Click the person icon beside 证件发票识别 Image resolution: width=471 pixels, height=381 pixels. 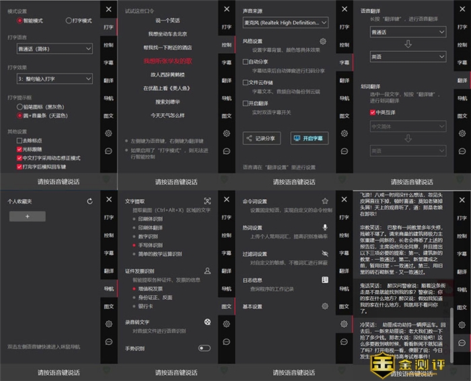coord(207,270)
